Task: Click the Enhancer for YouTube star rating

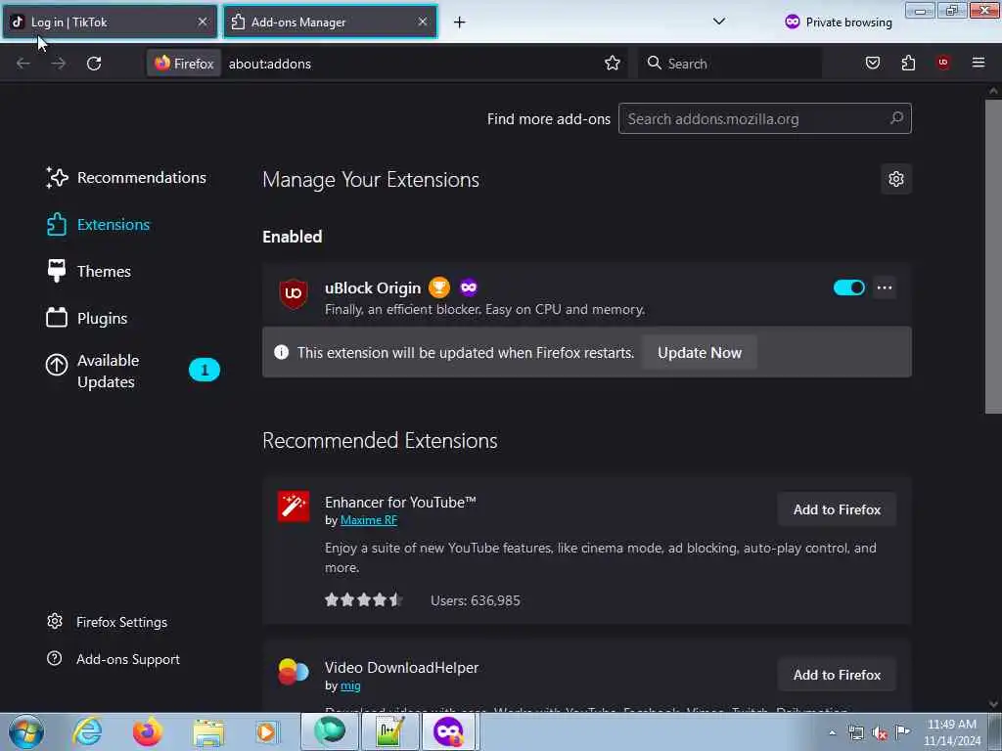Action: tap(363, 600)
